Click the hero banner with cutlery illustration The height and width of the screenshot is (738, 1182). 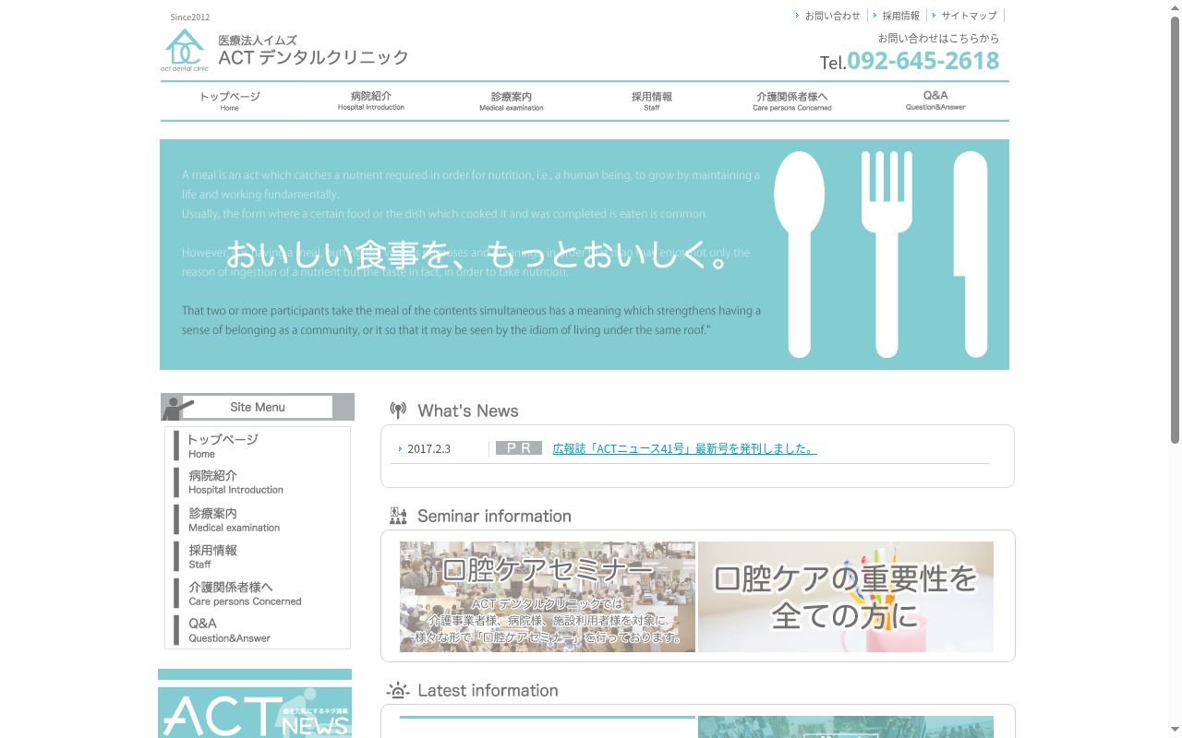[585, 255]
